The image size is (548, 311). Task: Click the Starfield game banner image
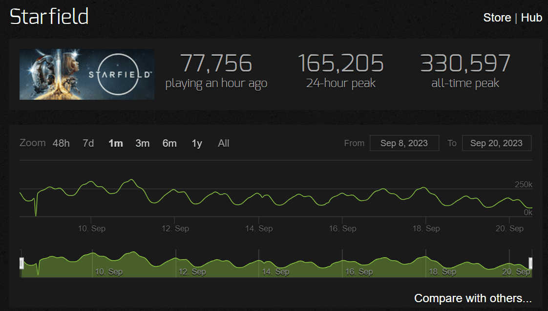(x=87, y=74)
